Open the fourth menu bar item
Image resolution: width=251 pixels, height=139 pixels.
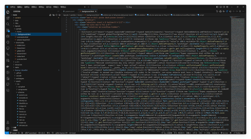click(x=34, y=7)
